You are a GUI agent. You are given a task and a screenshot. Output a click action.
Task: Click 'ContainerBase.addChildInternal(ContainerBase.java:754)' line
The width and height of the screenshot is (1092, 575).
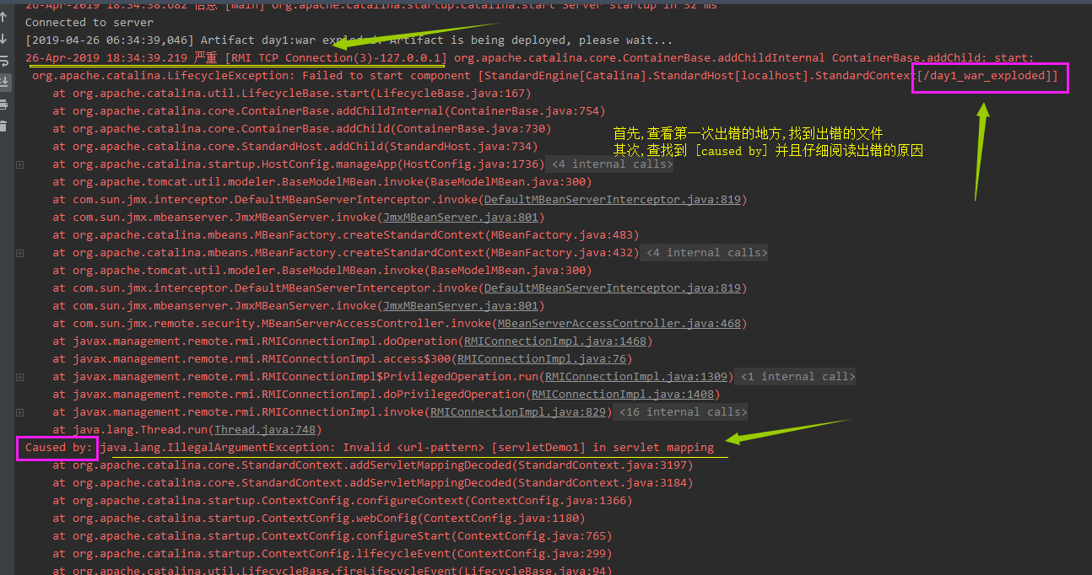(329, 111)
